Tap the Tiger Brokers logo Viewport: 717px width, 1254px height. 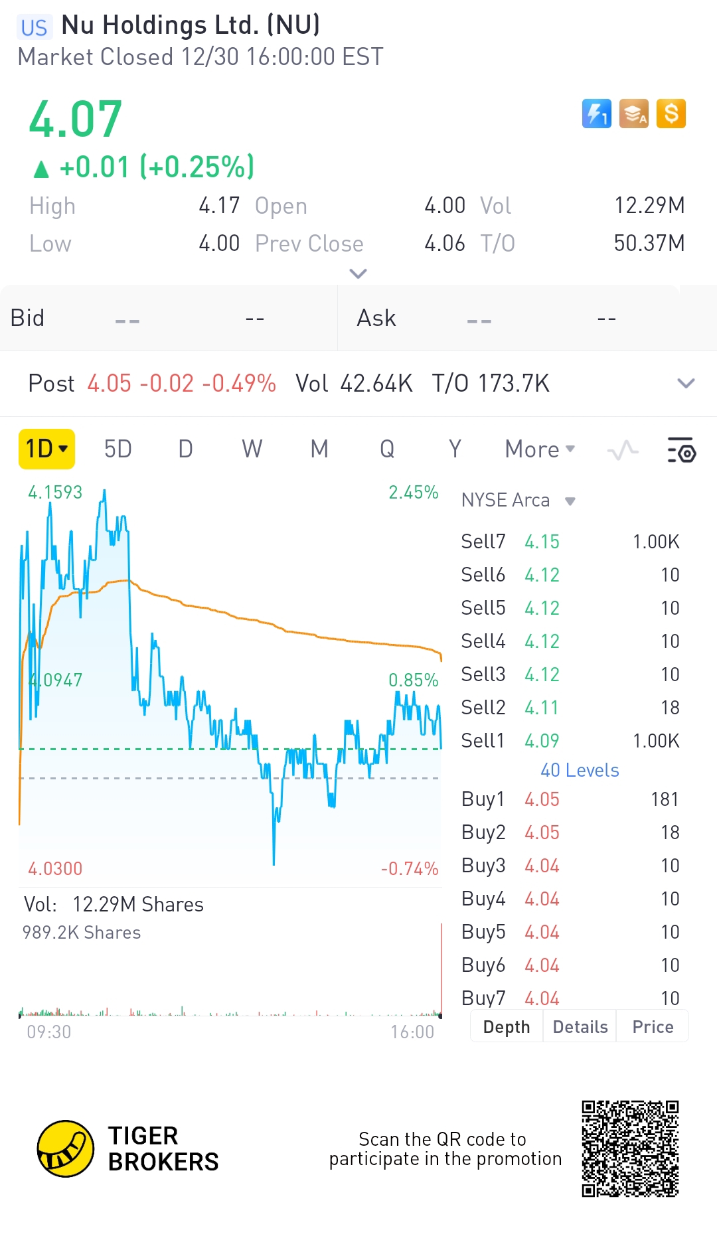click(x=65, y=1148)
